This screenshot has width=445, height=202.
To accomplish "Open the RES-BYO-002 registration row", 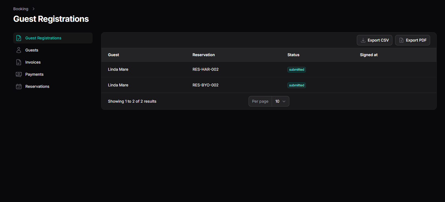I will [269, 85].
